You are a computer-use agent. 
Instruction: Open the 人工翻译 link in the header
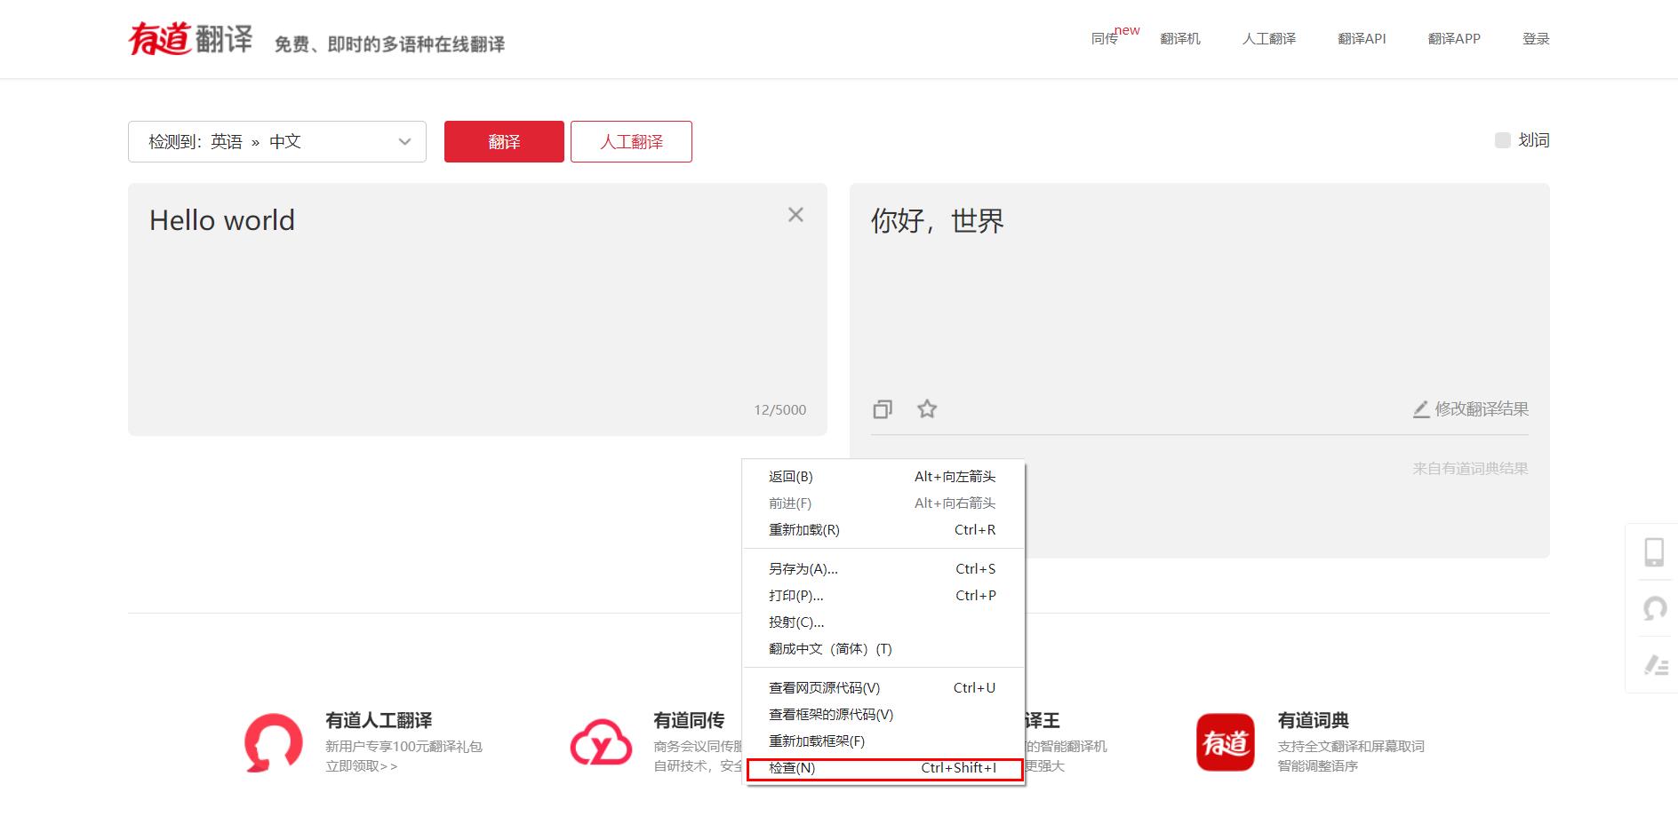click(1269, 39)
